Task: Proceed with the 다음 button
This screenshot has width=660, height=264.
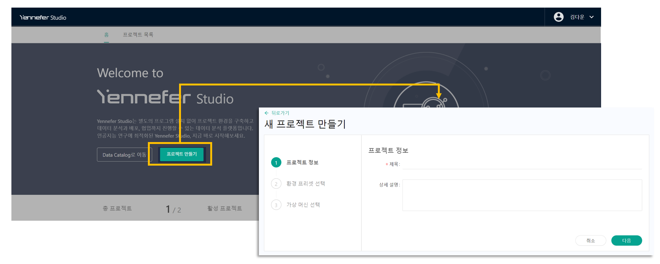Action: click(626, 241)
